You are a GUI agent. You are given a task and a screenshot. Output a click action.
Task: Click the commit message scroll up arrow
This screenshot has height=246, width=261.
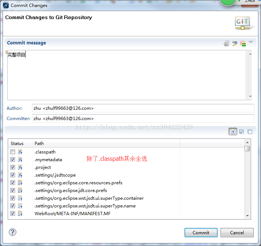point(250,54)
